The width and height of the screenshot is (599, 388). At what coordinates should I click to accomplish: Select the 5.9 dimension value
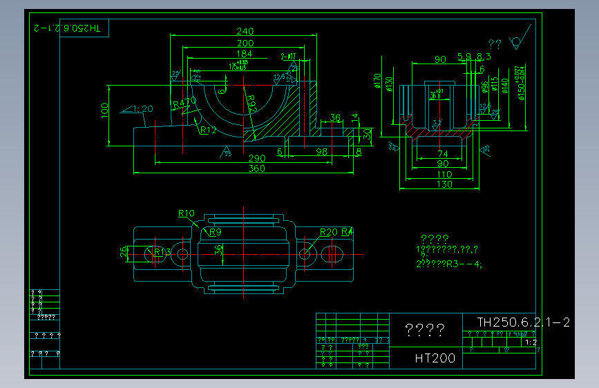pos(464,57)
